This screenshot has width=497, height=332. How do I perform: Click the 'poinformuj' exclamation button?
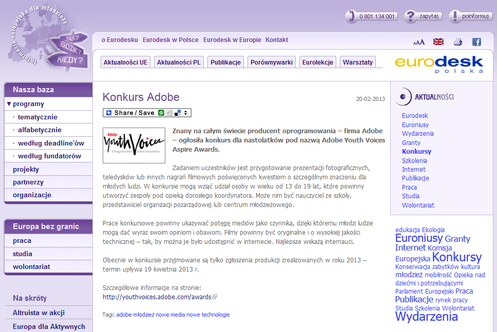[x=471, y=16]
